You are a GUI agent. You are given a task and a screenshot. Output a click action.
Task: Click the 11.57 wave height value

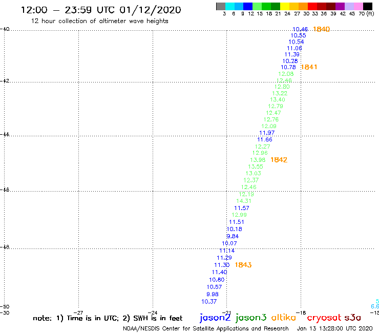click(x=241, y=208)
